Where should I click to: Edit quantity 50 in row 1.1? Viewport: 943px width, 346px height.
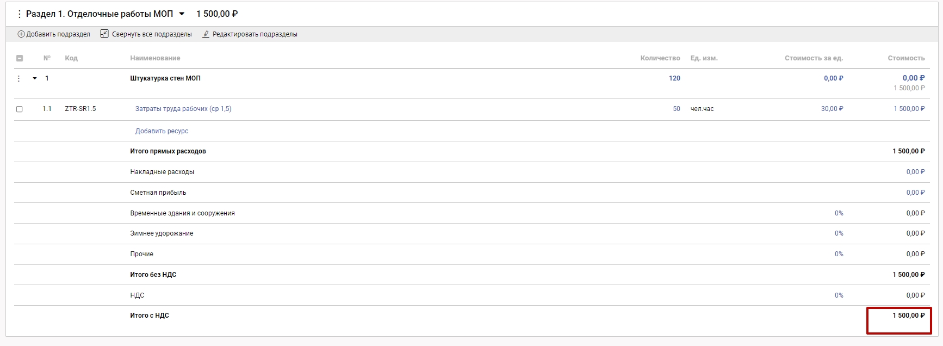677,109
